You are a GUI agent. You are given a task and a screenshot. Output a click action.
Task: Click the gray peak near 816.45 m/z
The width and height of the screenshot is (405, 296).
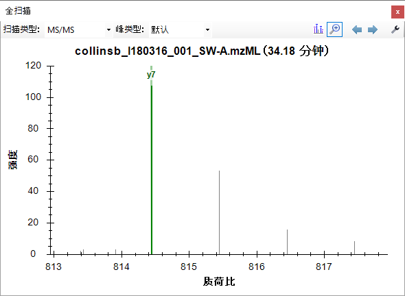(287, 242)
